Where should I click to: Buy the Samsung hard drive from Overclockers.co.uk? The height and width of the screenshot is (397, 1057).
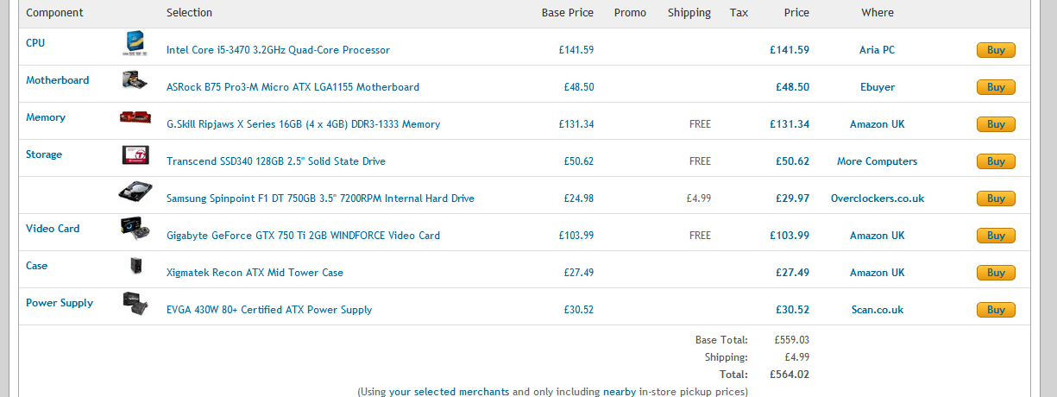pyautogui.click(x=996, y=198)
